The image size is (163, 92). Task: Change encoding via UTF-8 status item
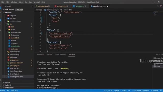(125, 91)
